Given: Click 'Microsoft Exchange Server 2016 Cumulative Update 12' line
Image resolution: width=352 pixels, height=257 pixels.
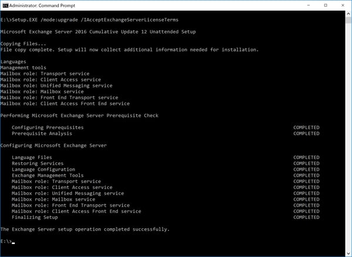Looking at the screenshot, I should coord(98,32).
